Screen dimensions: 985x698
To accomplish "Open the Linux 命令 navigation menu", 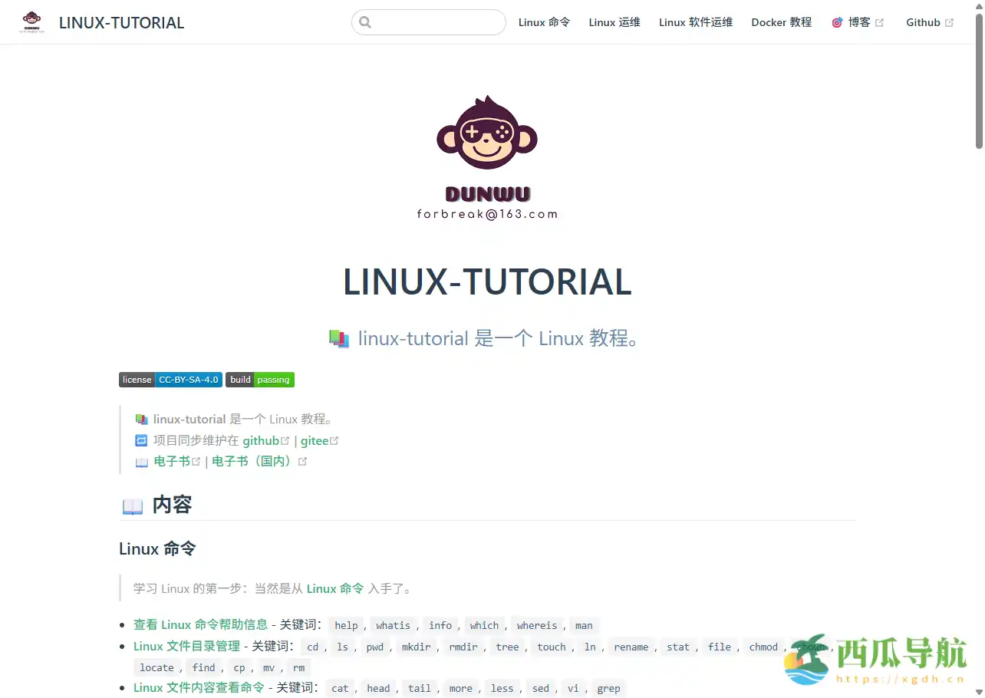I will 544,22.
